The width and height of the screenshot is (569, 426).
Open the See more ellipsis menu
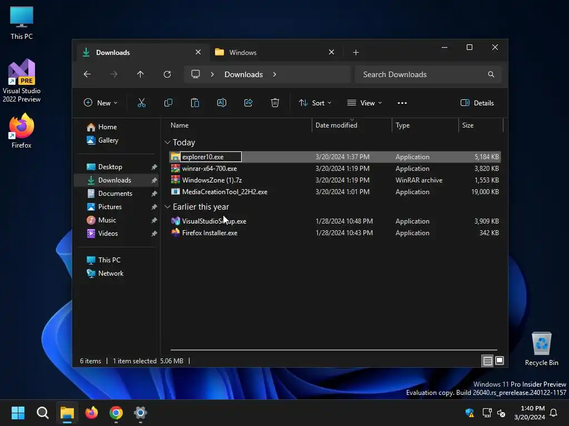point(402,103)
